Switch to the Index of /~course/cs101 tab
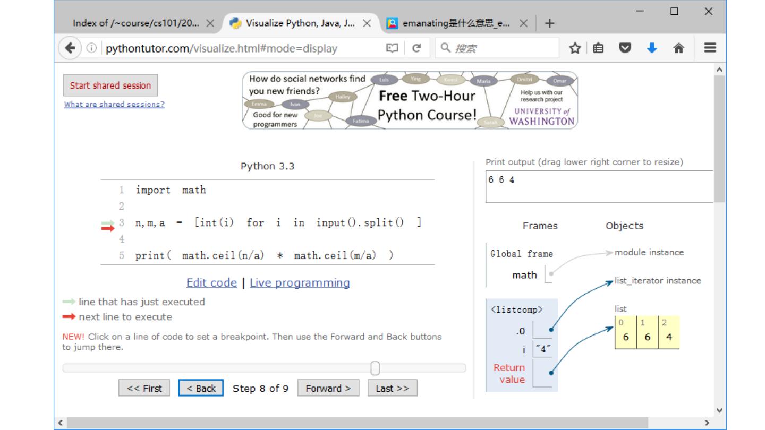 (135, 23)
